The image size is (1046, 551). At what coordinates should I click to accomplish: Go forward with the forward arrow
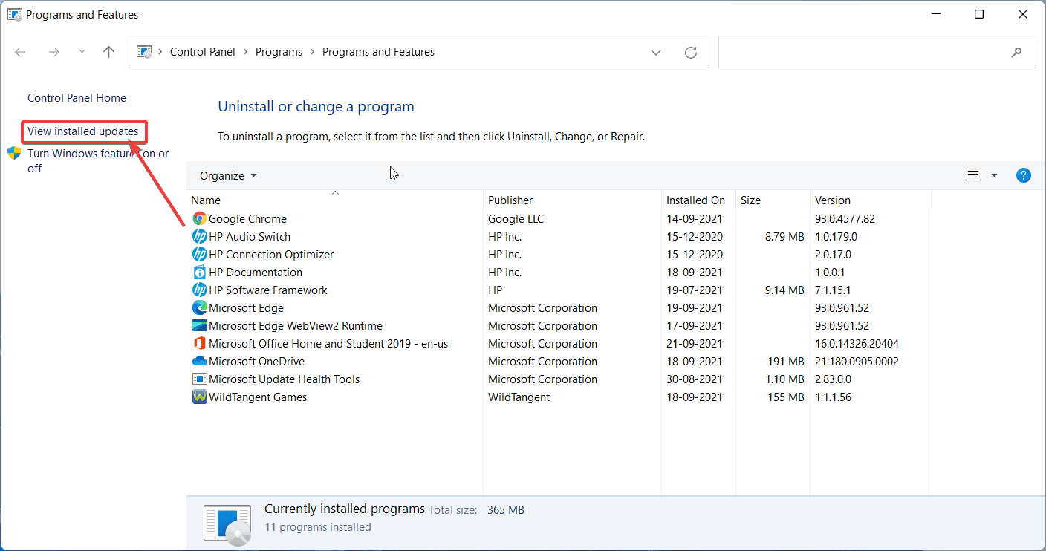coord(53,52)
